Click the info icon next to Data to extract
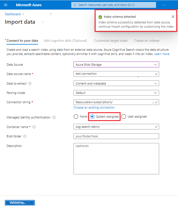 30,83
